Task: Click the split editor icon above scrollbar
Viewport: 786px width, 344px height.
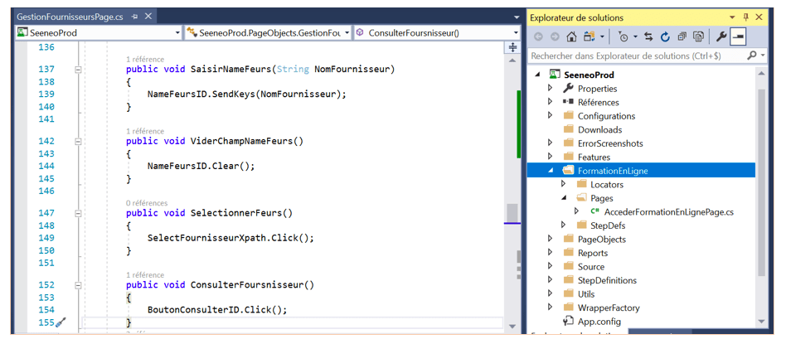Action: 512,47
